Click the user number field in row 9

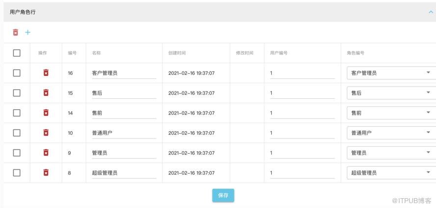click(x=302, y=153)
